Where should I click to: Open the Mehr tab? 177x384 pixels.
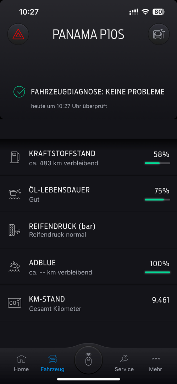point(156,363)
